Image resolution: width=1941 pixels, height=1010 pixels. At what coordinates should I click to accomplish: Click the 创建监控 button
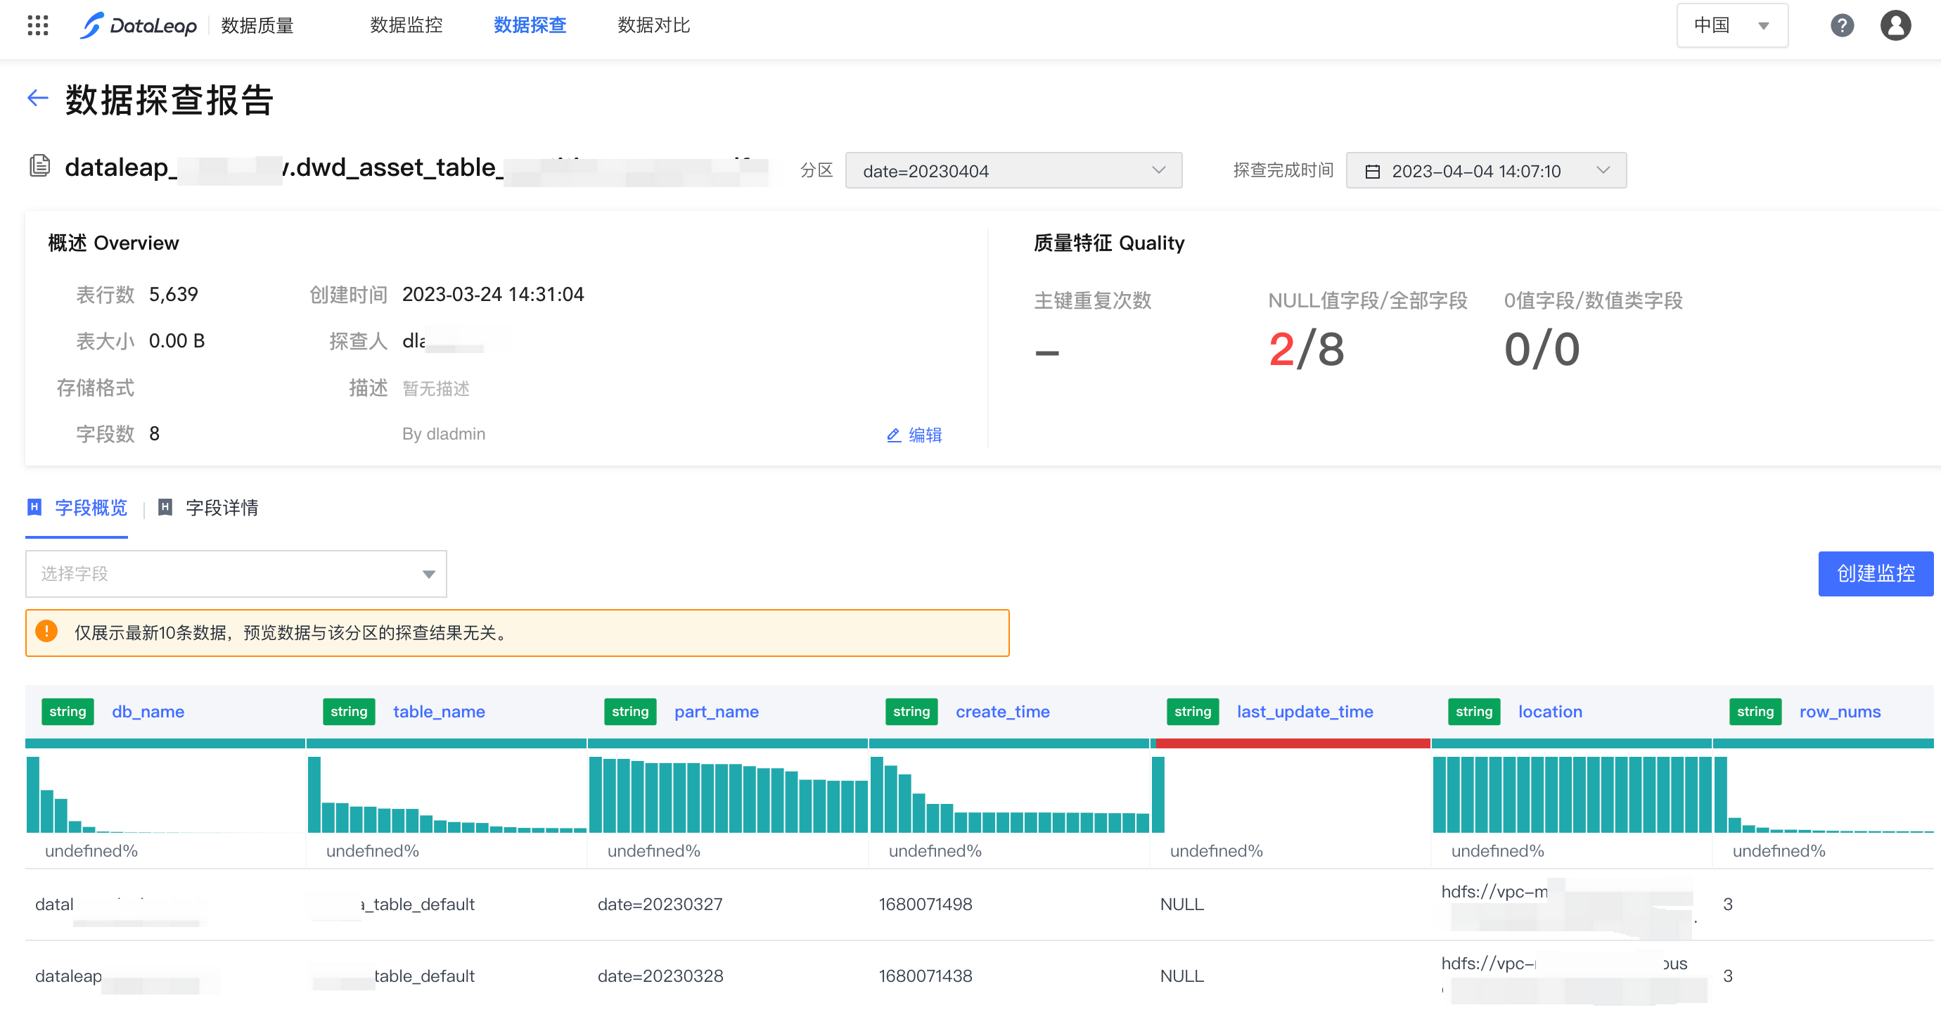pyautogui.click(x=1875, y=574)
